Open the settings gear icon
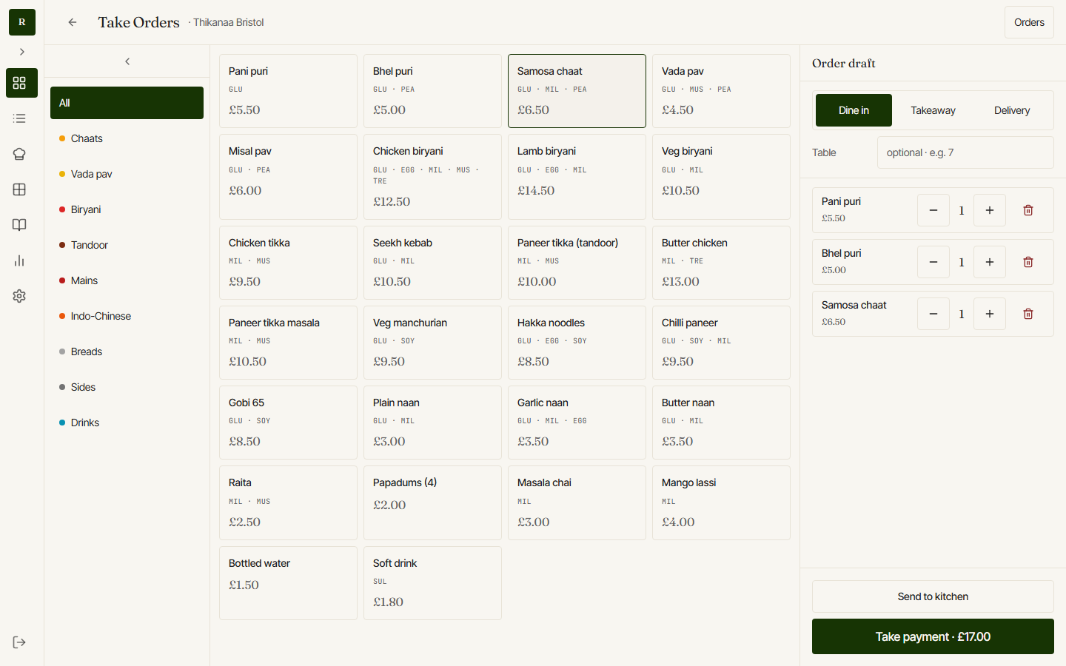The width and height of the screenshot is (1066, 666). coord(20,296)
